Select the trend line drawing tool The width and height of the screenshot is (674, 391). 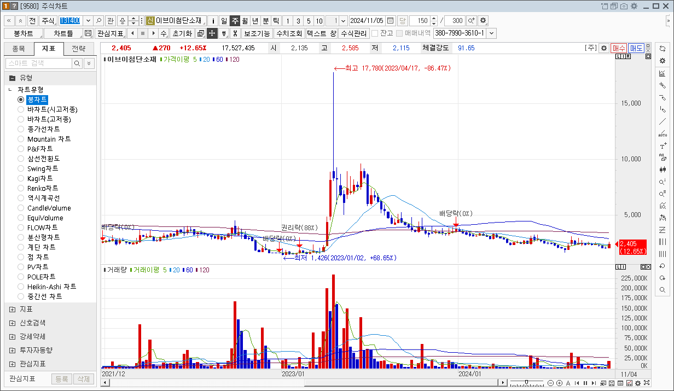pyautogui.click(x=663, y=121)
